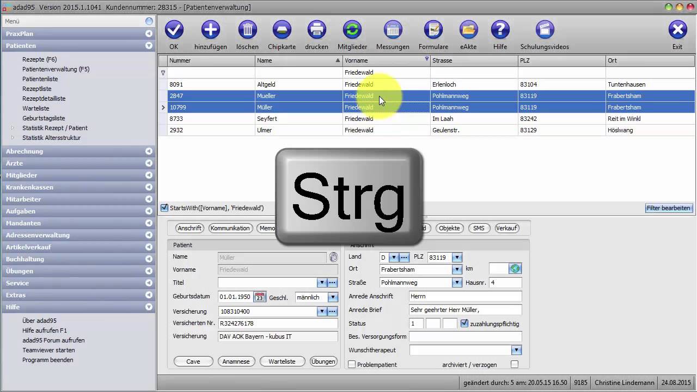Click the Chipkarte toolbar icon
This screenshot has width=697, height=392.
282,30
